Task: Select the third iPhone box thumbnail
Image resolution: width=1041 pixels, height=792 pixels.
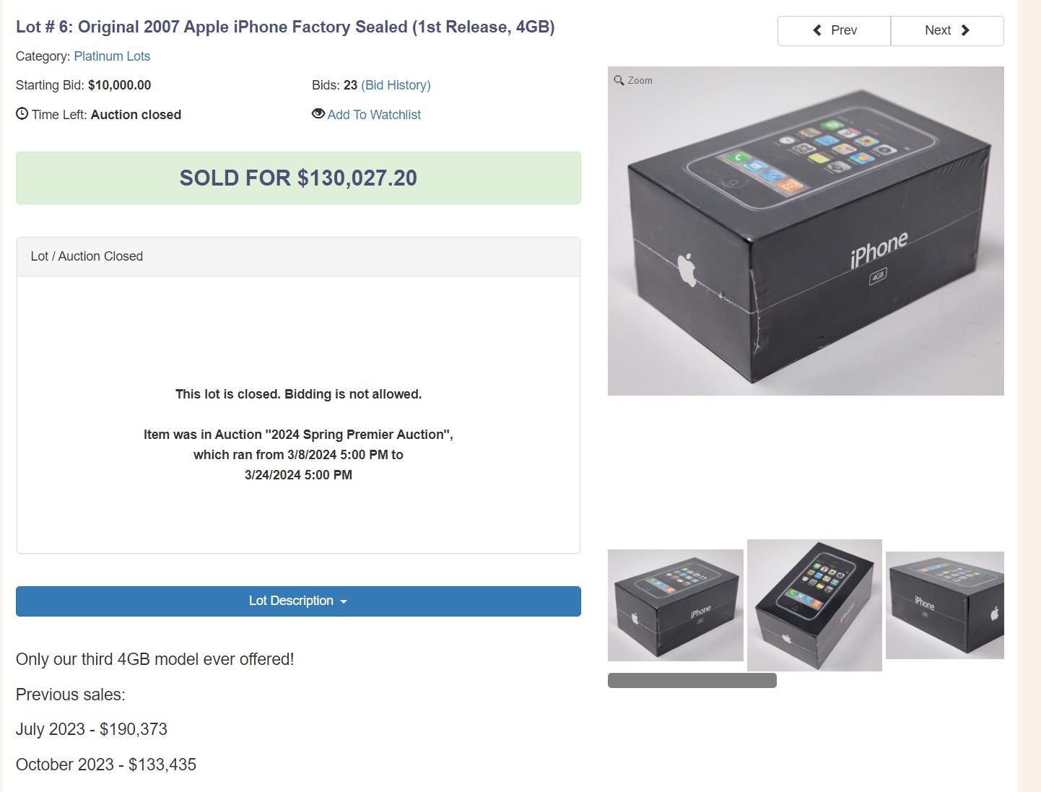Action: pos(945,605)
